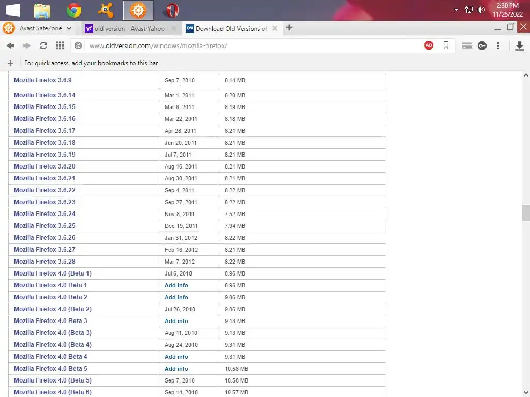Open Mozilla Firefox 3.6.17 link
The width and height of the screenshot is (530, 397).
45,131
